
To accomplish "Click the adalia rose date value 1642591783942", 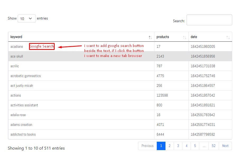I will pyautogui.click(x=203, y=115).
